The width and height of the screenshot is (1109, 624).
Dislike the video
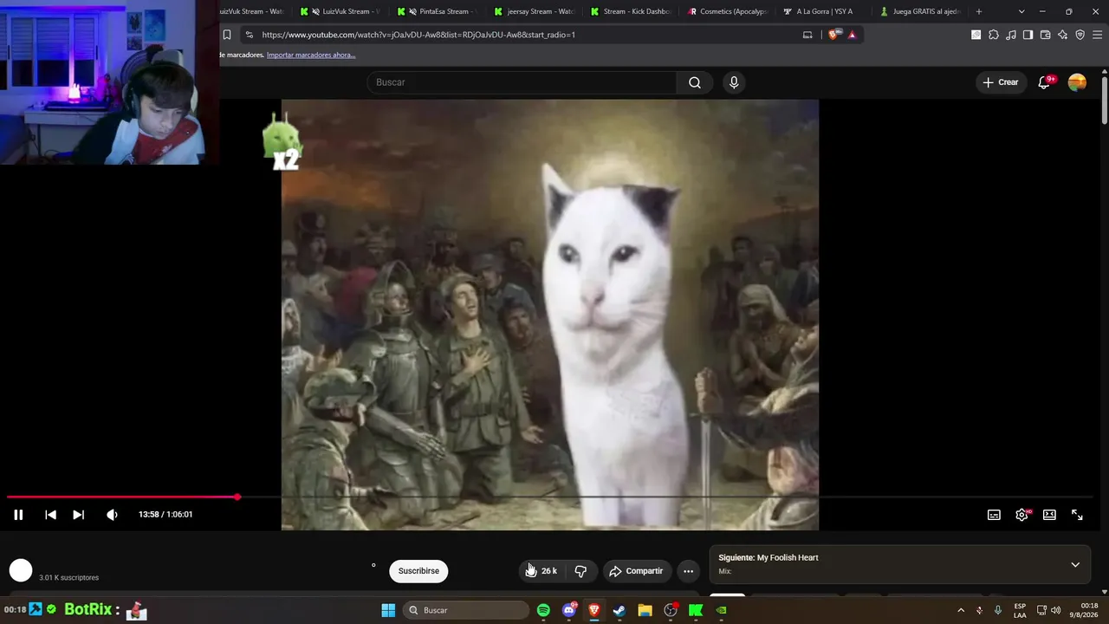580,571
